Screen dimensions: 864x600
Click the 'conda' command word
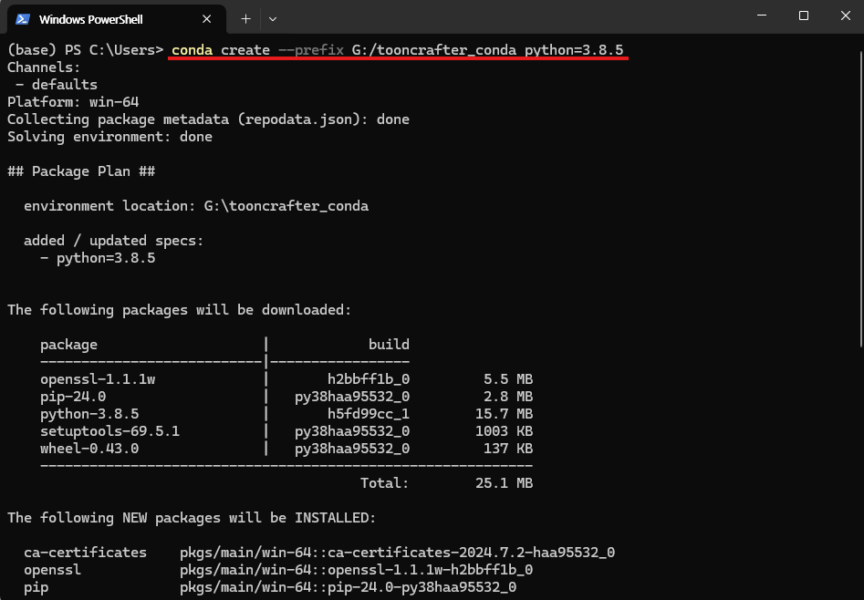(192, 50)
